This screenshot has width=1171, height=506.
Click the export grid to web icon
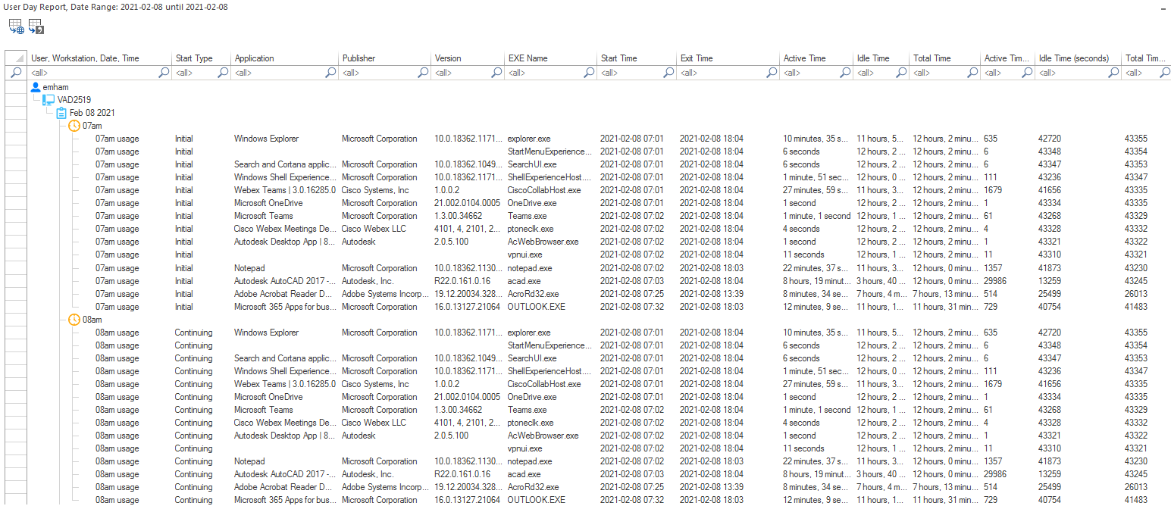(x=16, y=27)
